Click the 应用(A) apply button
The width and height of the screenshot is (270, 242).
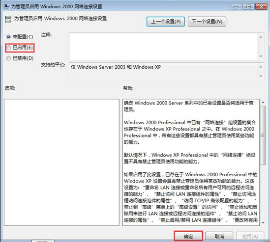pyautogui.click(x=250, y=236)
